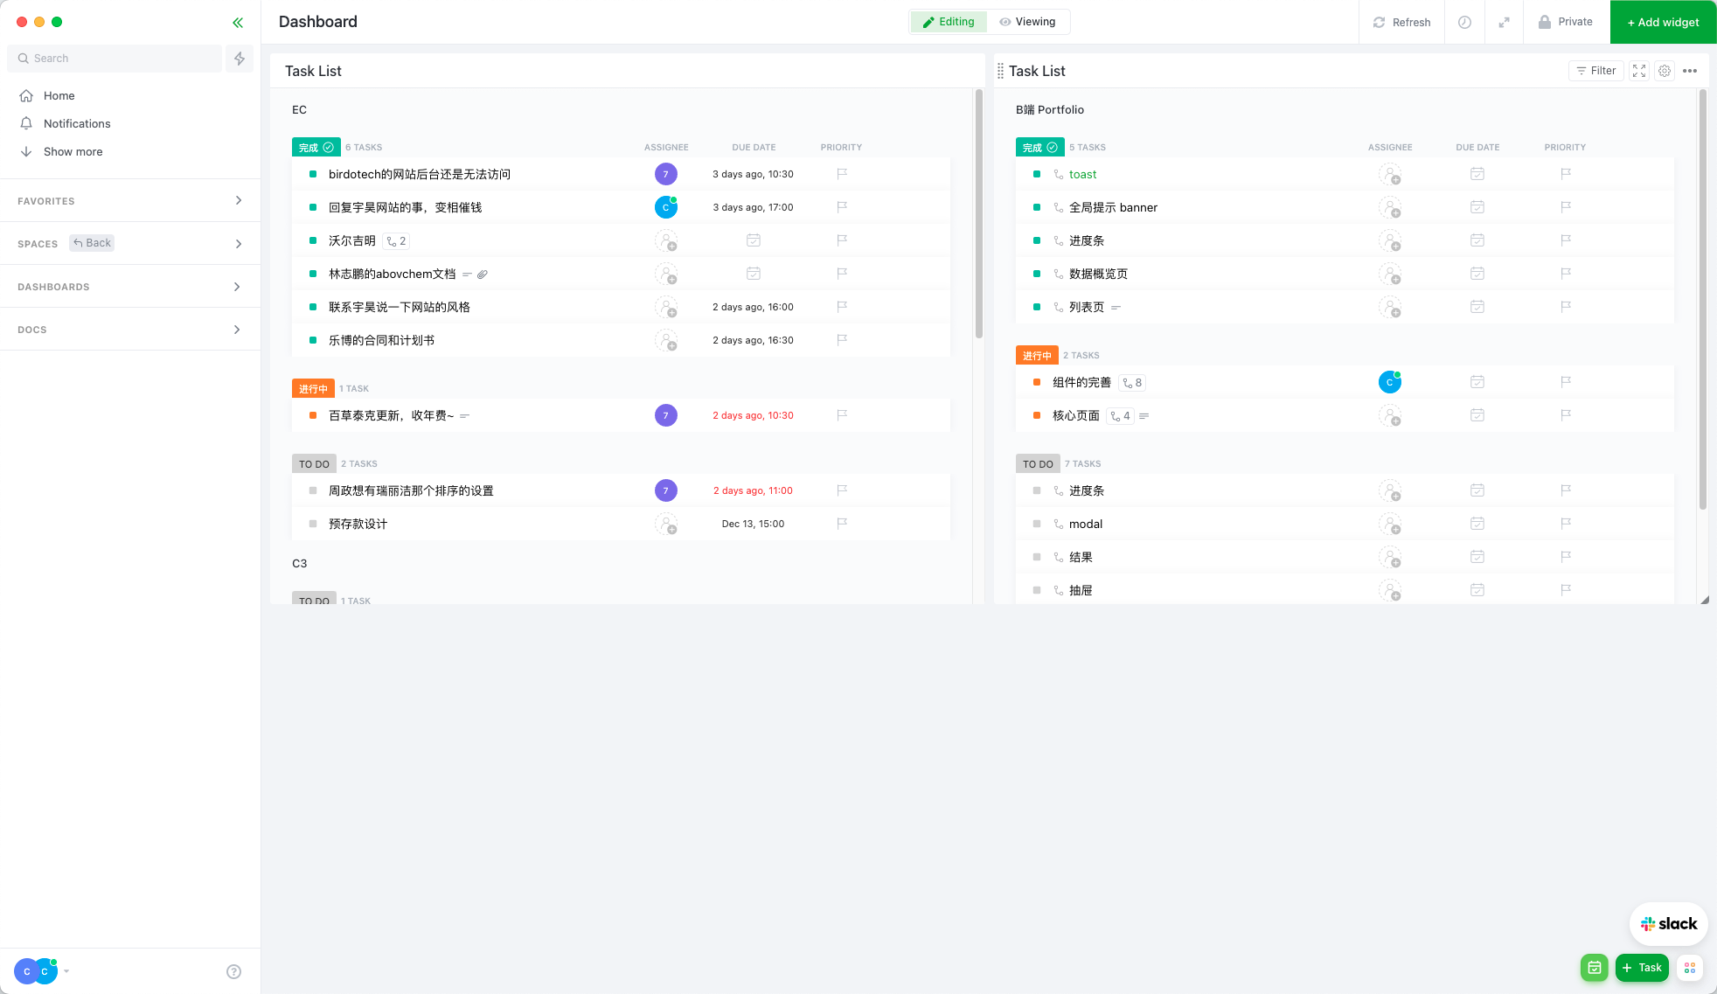Click assignee avatar on 百草泰克更新 task

click(666, 415)
